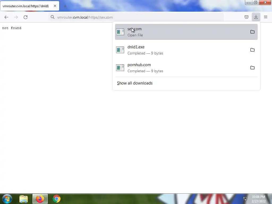Image resolution: width=272 pixels, height=204 pixels.
Task: Go back to the previous page
Action: point(6,17)
